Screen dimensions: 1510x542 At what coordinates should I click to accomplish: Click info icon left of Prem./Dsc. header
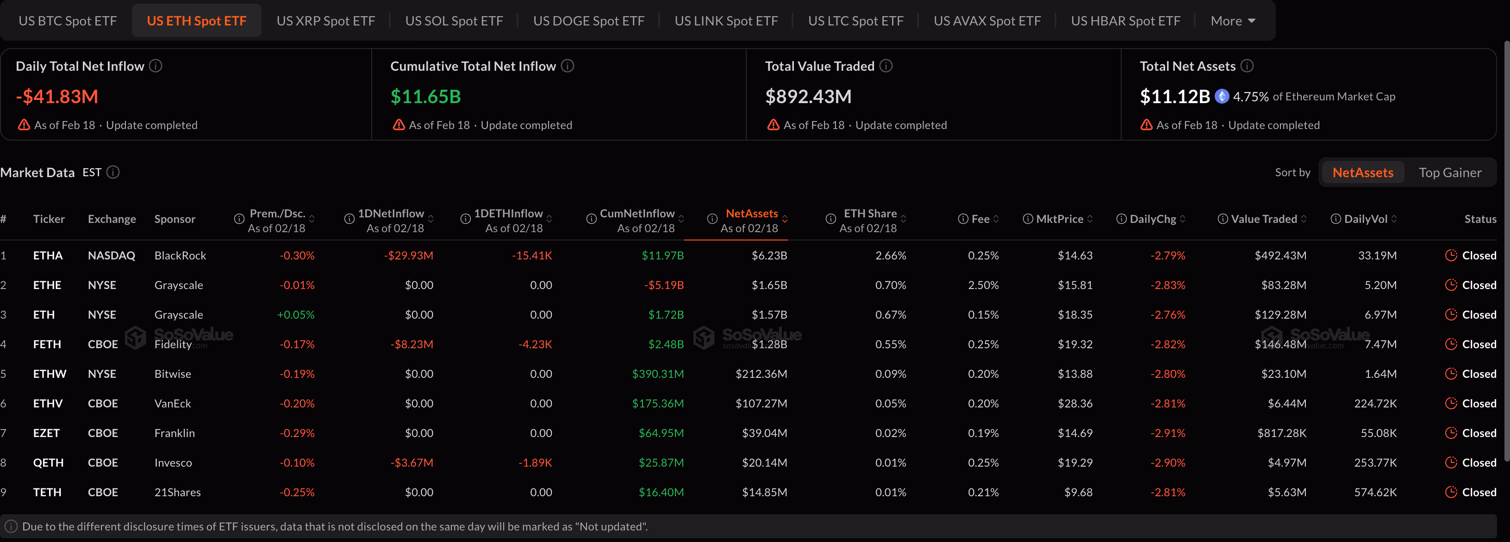click(239, 219)
